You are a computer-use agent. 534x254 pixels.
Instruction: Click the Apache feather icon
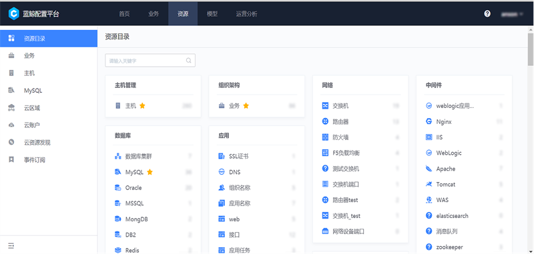point(429,168)
